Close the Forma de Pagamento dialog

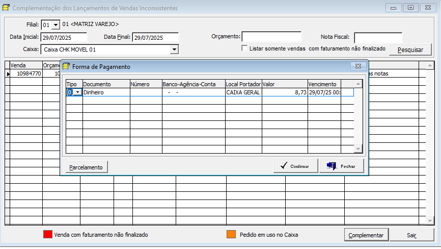(358, 66)
